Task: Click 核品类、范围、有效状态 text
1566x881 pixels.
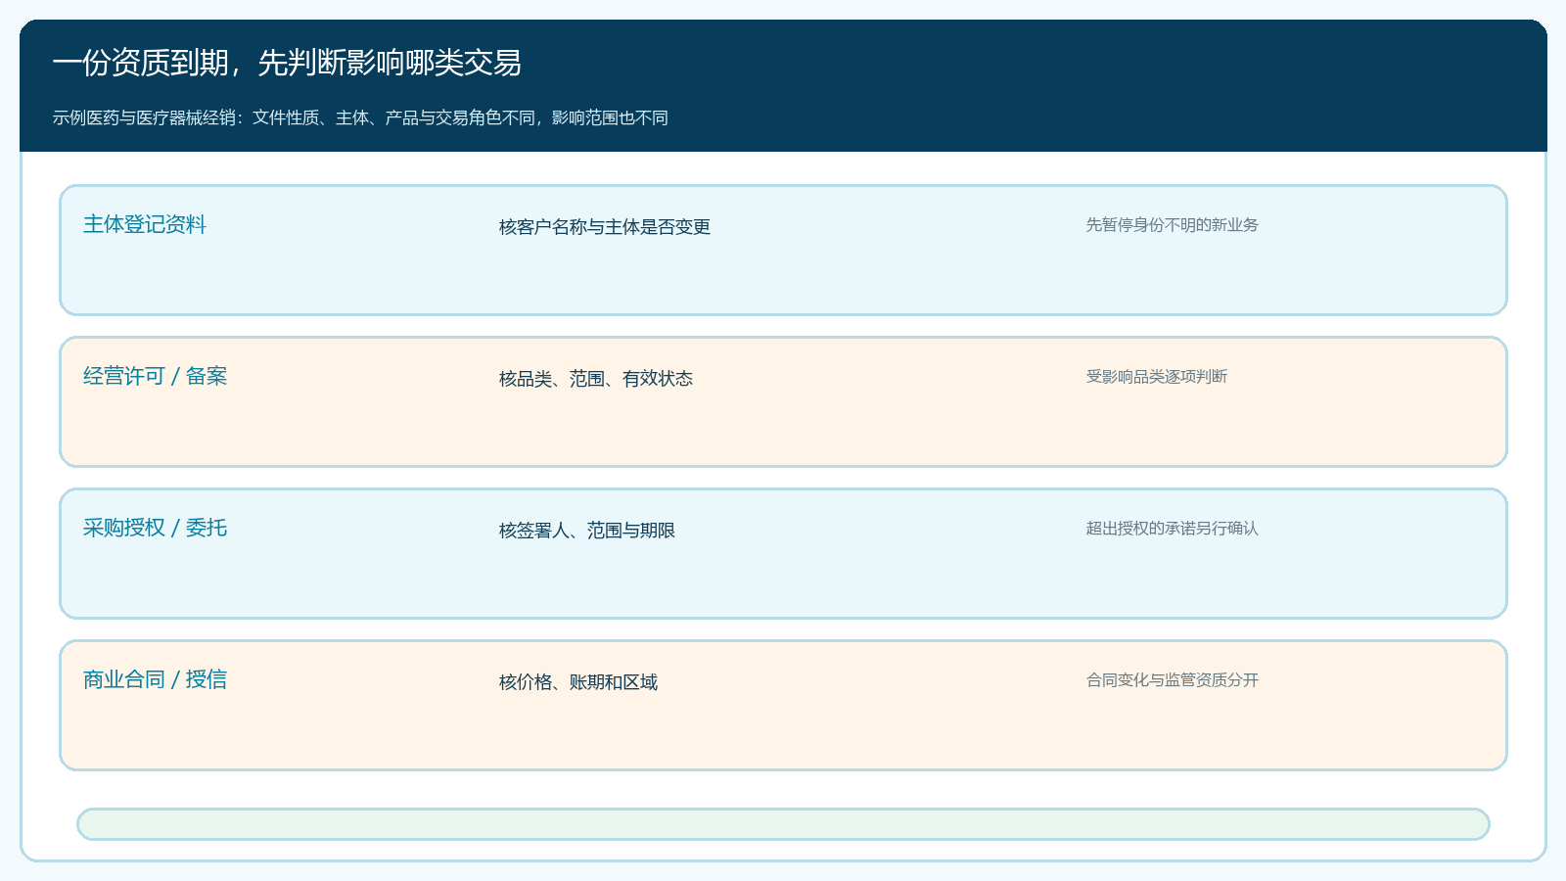Action: pyautogui.click(x=596, y=378)
